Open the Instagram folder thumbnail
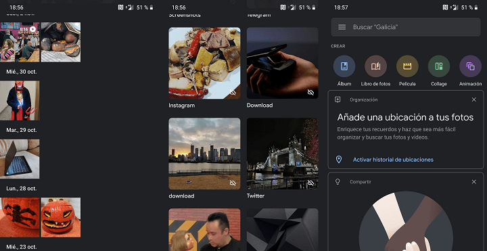Image resolution: width=487 pixels, height=251 pixels. (x=204, y=63)
